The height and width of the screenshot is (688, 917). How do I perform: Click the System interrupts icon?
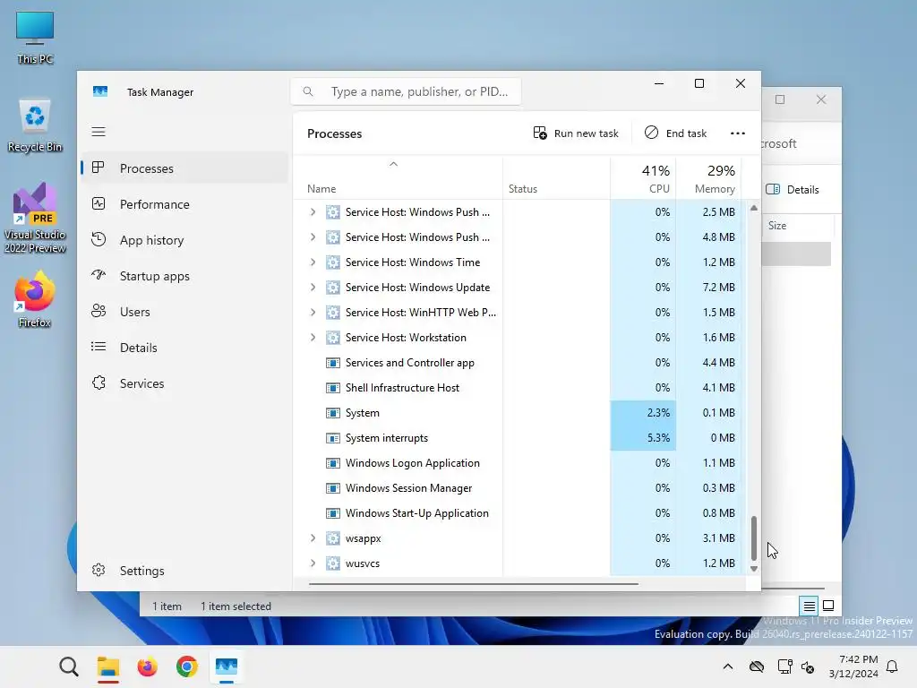coord(333,438)
